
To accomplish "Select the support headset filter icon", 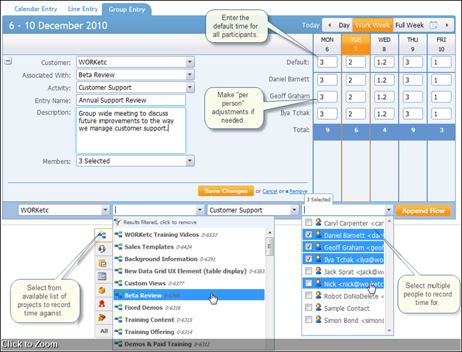I will pyautogui.click(x=102, y=249).
